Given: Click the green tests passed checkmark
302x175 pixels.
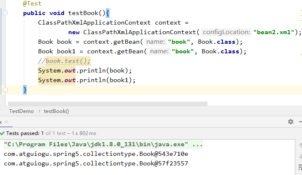Looking at the screenshot, I should pyautogui.click(x=3, y=133).
